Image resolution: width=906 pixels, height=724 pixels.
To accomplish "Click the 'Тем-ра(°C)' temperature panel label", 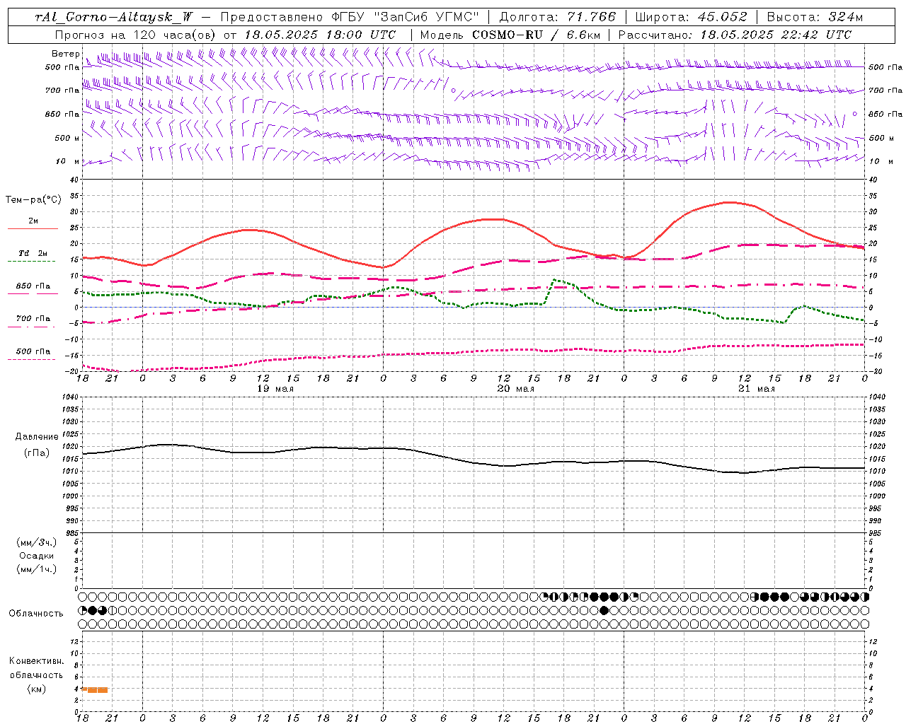I will tap(33, 200).
